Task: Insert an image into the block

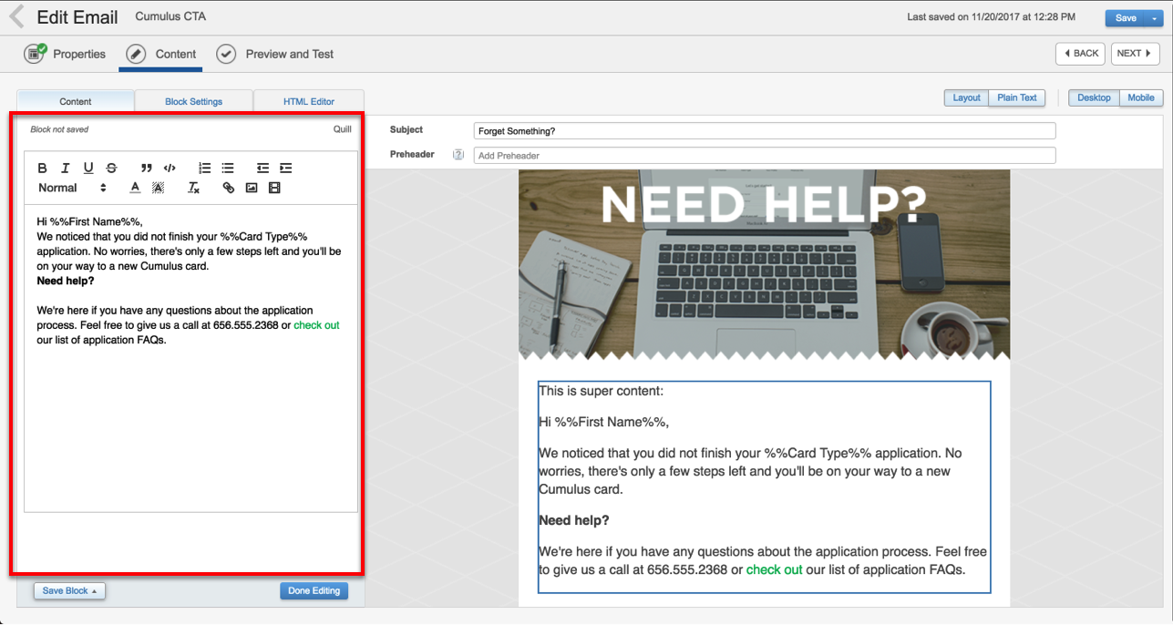Action: 252,188
